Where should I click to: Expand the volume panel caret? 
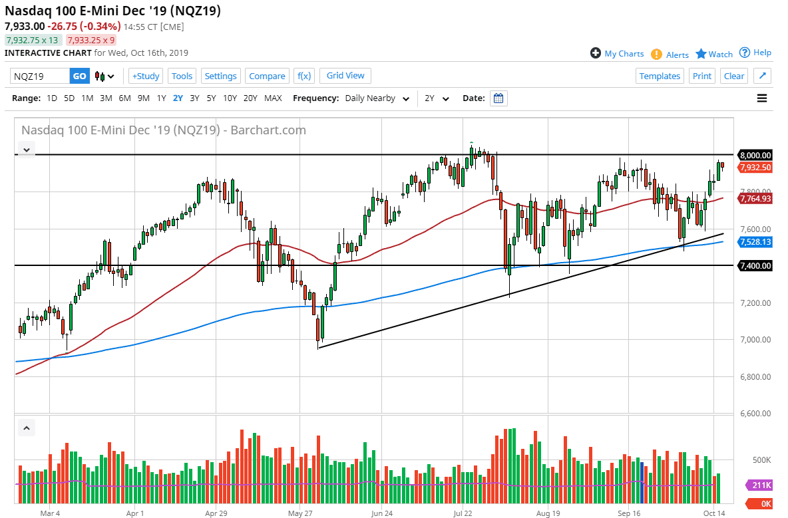coord(26,428)
